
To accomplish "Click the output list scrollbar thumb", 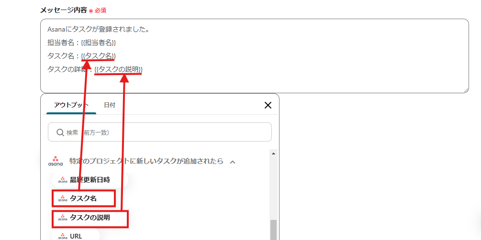I will point(273,230).
